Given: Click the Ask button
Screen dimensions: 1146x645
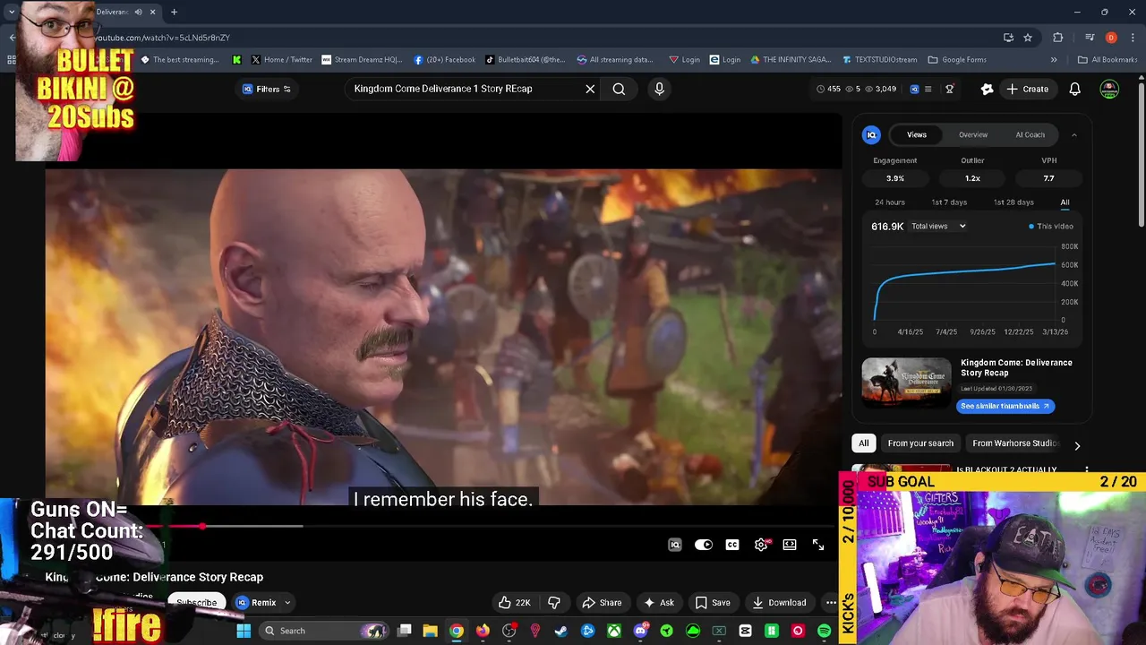Looking at the screenshot, I should click(658, 603).
